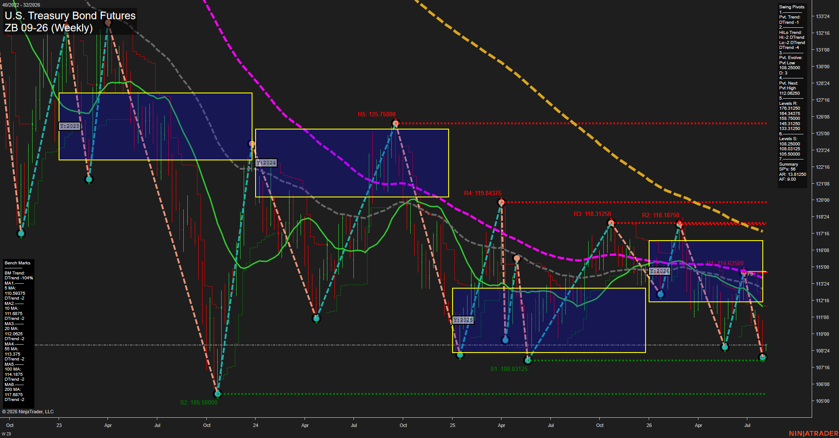Click the 111.6875 moving average value
This screenshot has height=438, width=839.
tap(14, 314)
